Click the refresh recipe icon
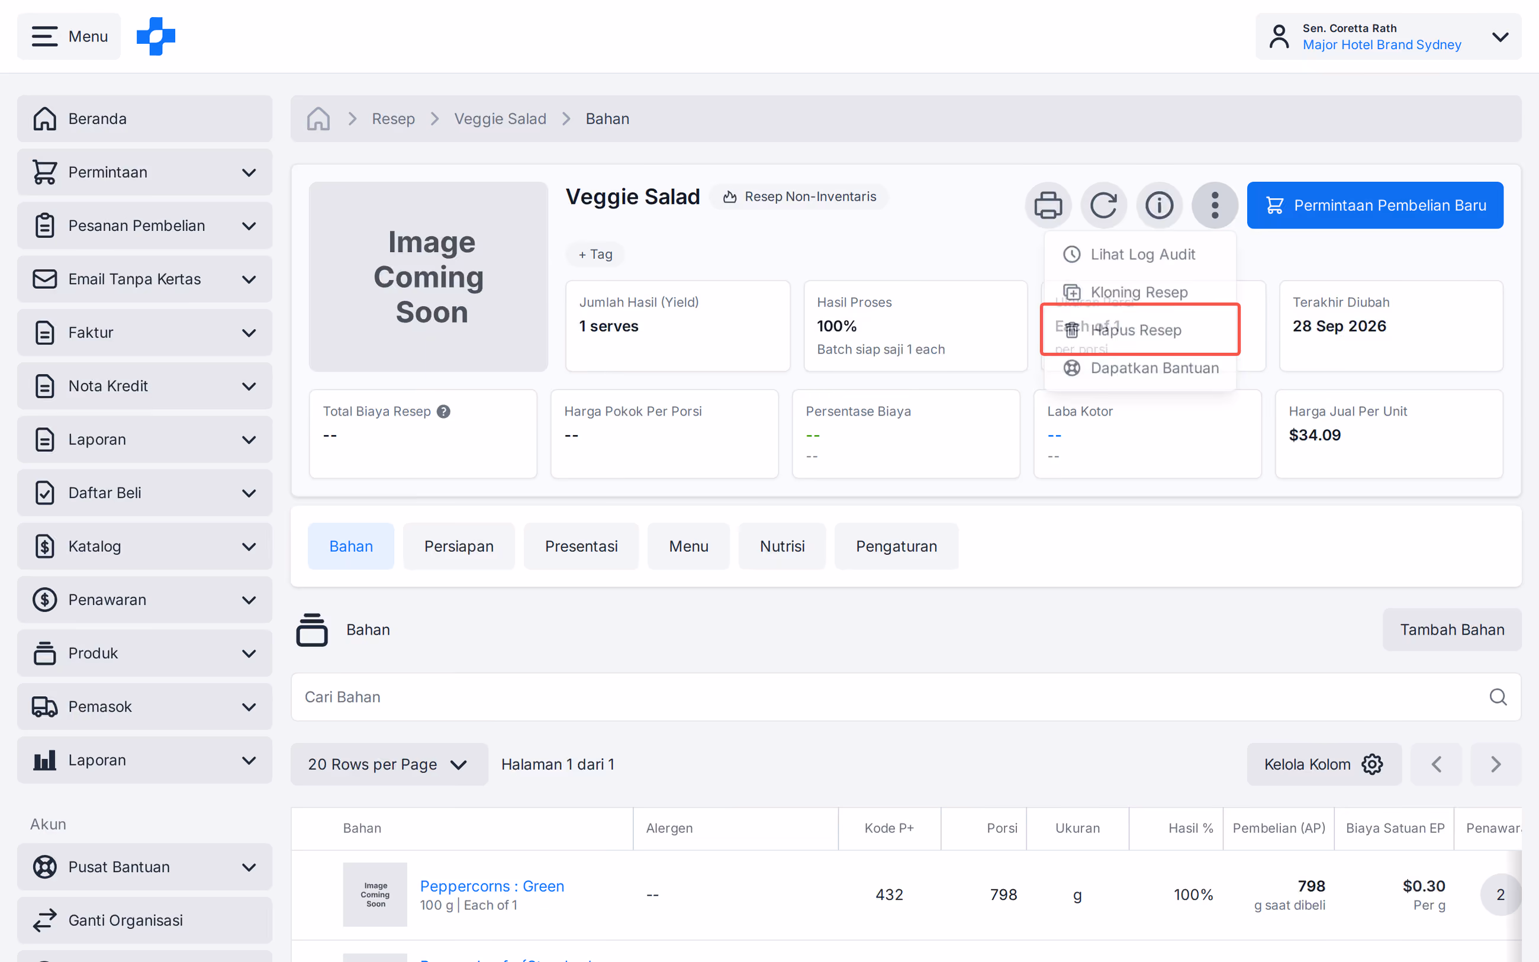 click(1103, 205)
